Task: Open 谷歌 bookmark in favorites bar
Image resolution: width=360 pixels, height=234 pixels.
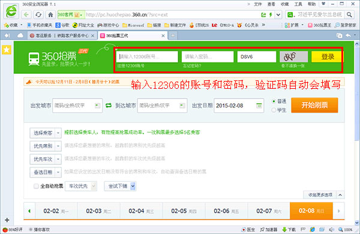Action: point(62,25)
